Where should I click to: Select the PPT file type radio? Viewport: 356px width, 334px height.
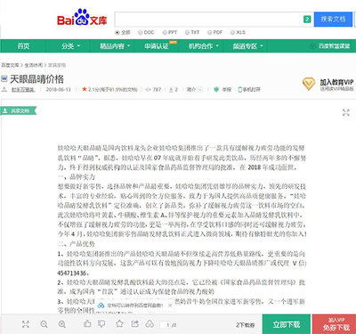point(165,32)
